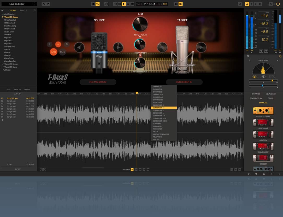Choose RIBBON 160 from the microphone list

161,129
